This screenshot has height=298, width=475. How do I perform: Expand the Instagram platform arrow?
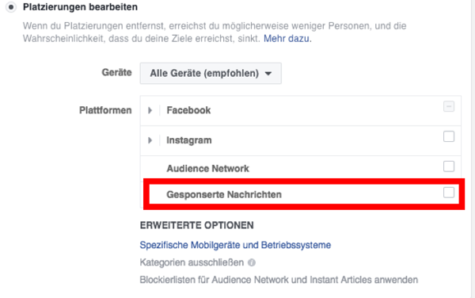[x=150, y=140]
